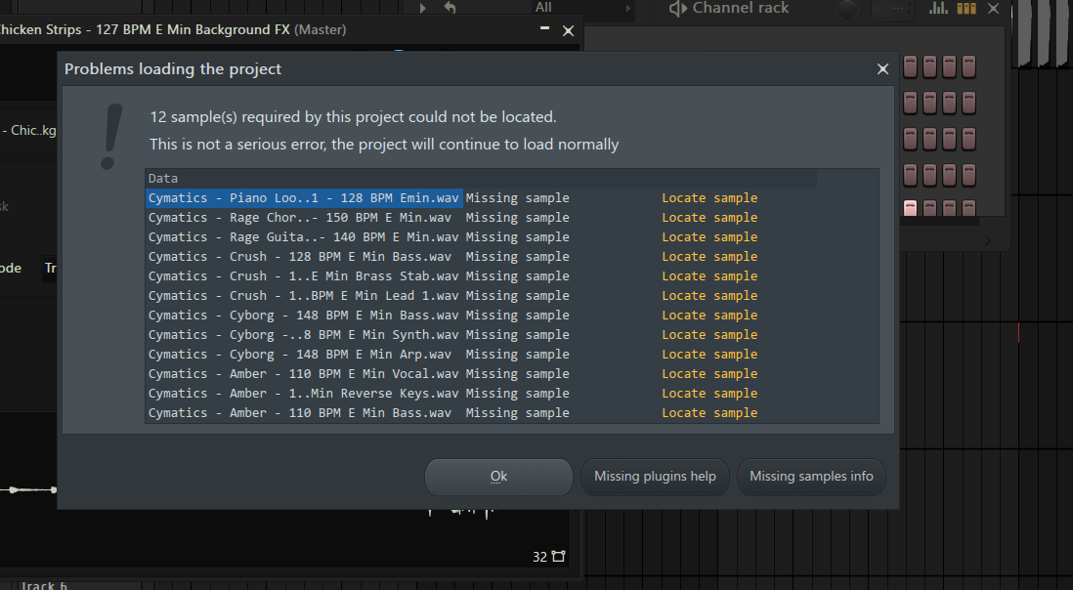1073x590 pixels.
Task: Close the Chicken Strips Background FX window
Action: [x=568, y=30]
